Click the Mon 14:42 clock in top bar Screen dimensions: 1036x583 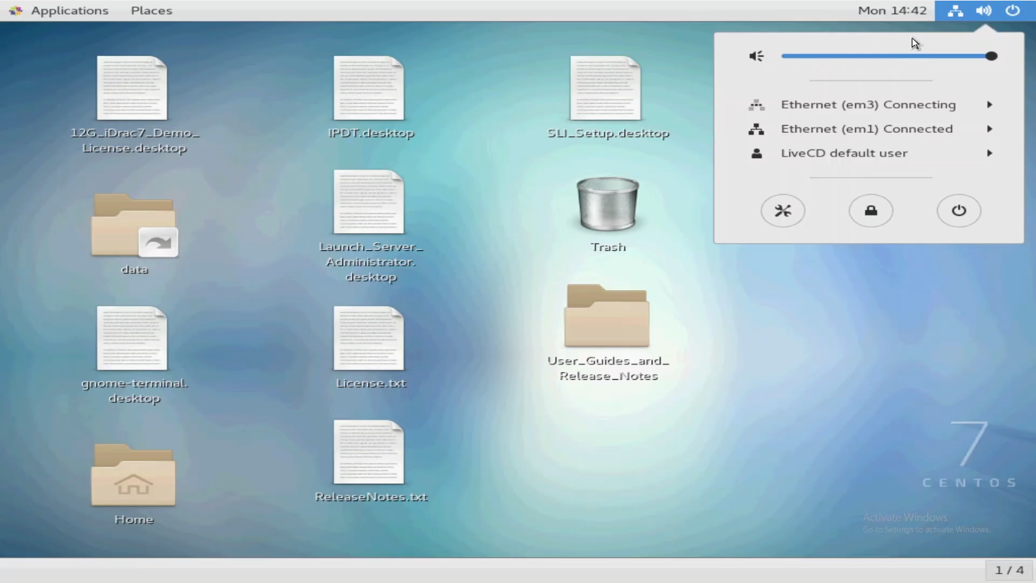coord(891,10)
